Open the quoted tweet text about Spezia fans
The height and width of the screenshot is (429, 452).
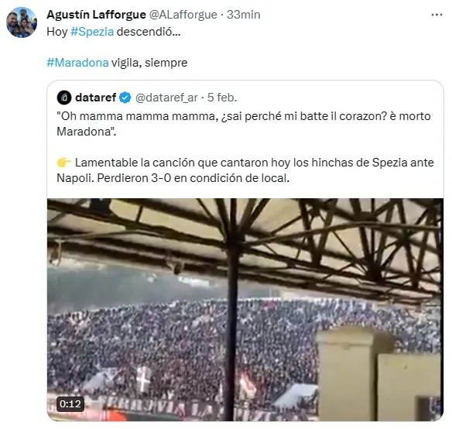[245, 170]
